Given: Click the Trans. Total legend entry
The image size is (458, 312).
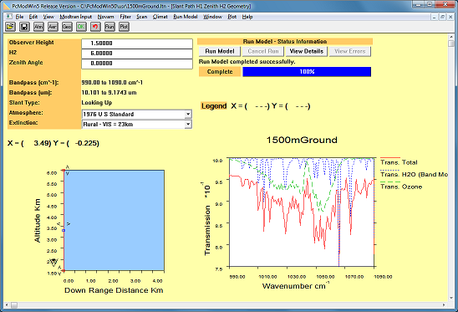Looking at the screenshot, I should point(399,162).
